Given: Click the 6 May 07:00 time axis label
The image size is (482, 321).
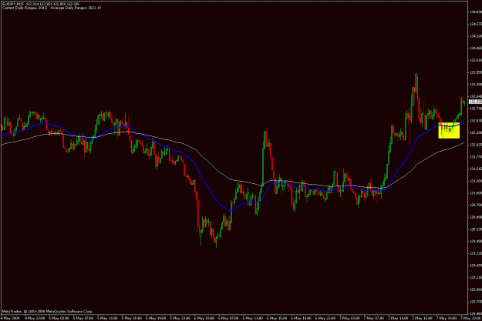Looking at the screenshot, I should pos(228,318).
